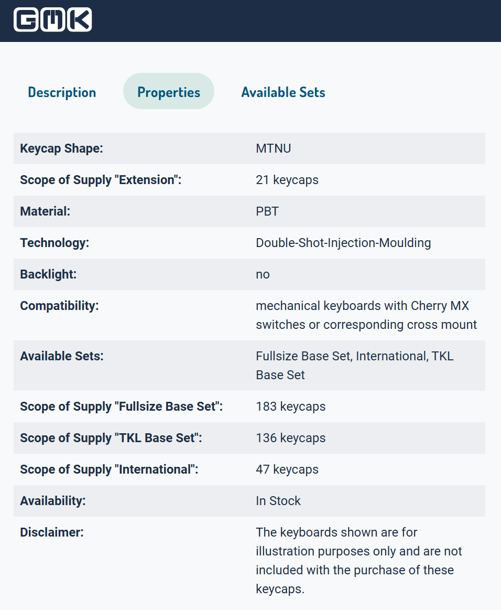Click the Technology row label
Screen dimensions: 501x610
tap(55, 243)
